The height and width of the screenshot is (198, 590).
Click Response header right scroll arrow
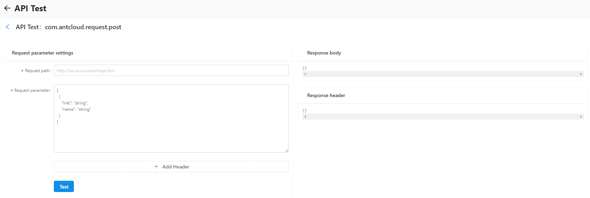(581, 117)
